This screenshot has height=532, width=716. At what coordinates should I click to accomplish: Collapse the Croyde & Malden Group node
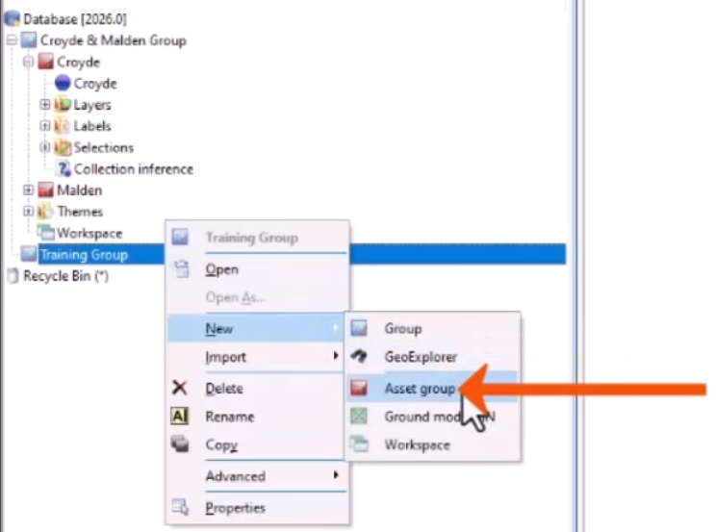tap(12, 40)
